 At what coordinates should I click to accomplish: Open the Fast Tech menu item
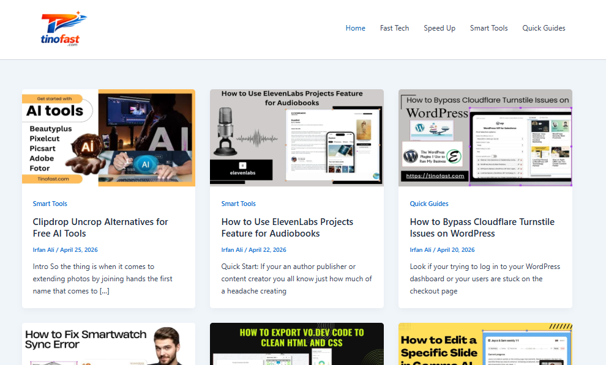click(394, 28)
